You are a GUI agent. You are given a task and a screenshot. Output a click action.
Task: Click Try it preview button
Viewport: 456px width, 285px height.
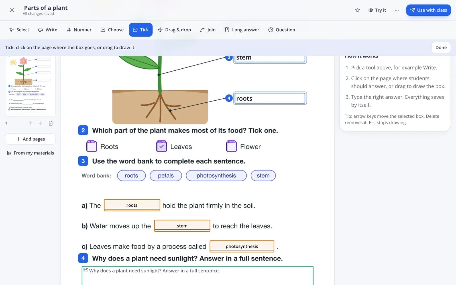(377, 10)
